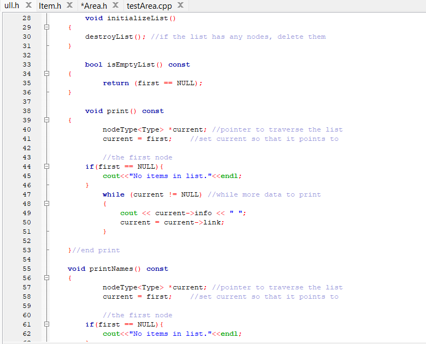Click '//pointer to traverse the list' on line 57
426x344 pixels.
(277, 287)
